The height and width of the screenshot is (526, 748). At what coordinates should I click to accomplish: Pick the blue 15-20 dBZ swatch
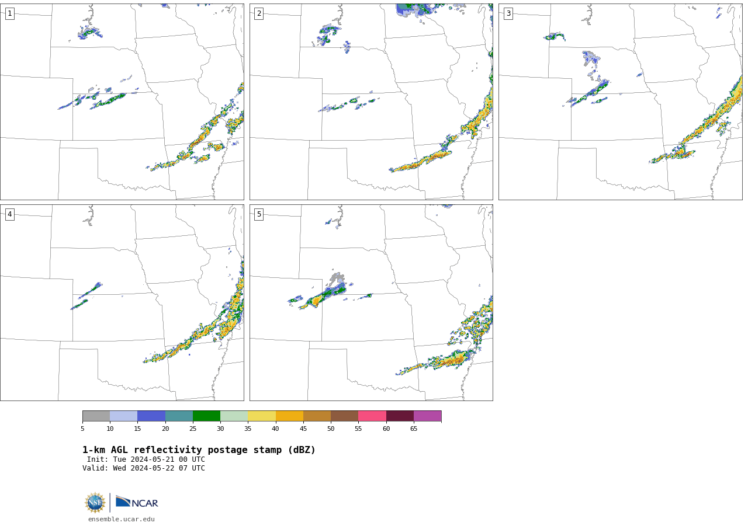coord(151,416)
